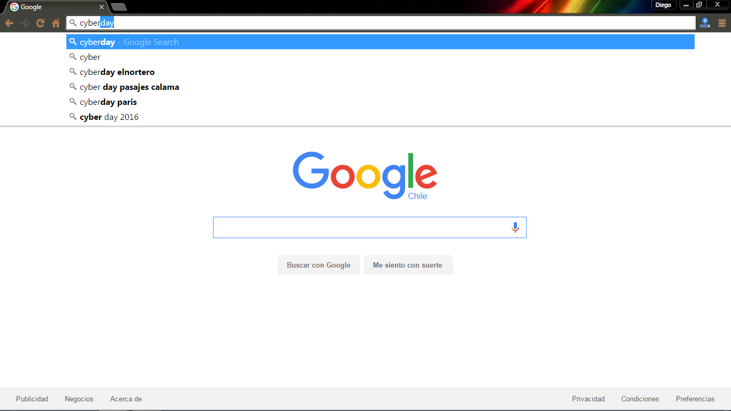The image size is (731, 411).
Task: Reload the page with the refresh icon
Action: tap(40, 23)
